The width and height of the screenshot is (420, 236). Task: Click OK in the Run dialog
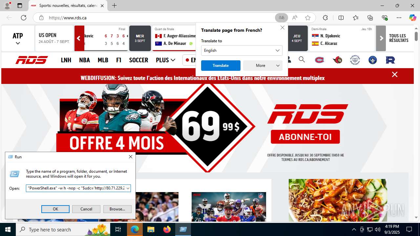(55, 209)
